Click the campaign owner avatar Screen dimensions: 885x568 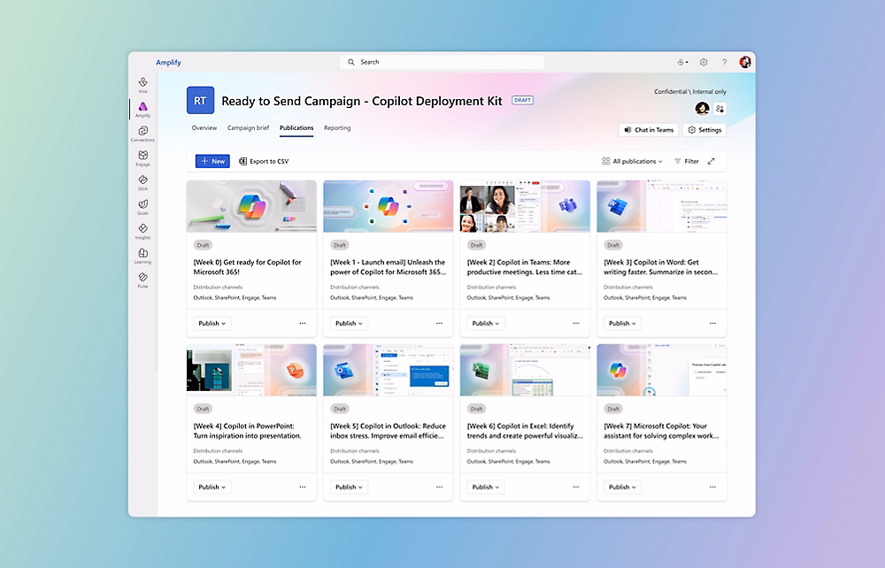pos(702,108)
